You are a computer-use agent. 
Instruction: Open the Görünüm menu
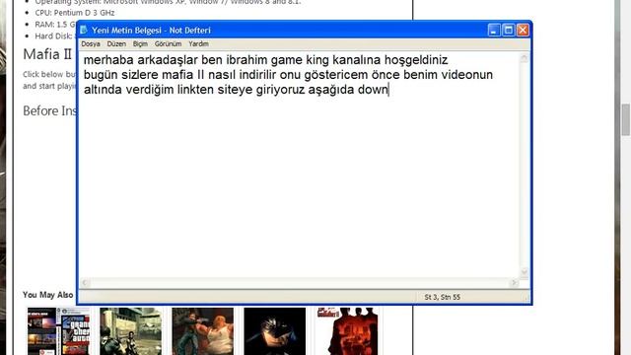point(168,43)
